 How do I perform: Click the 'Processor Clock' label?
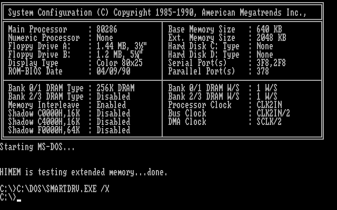pyautogui.click(x=200, y=105)
